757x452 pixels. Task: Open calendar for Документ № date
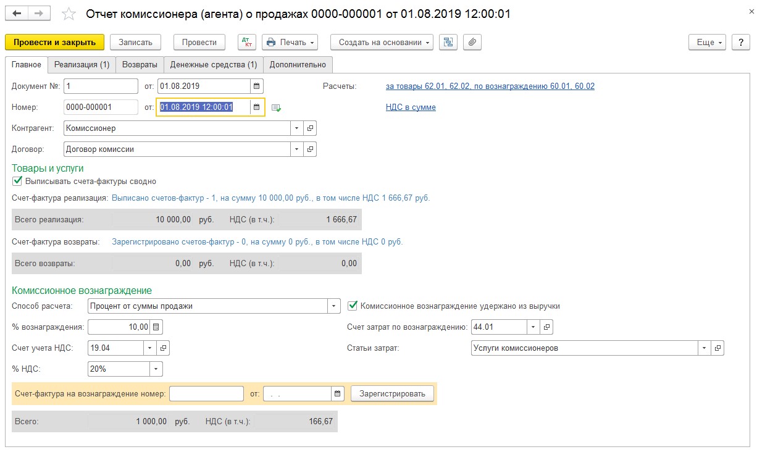coord(257,86)
